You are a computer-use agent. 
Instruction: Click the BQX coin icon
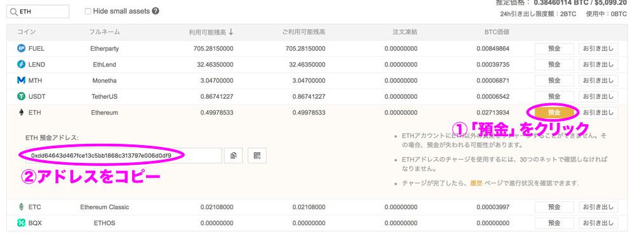tap(22, 223)
